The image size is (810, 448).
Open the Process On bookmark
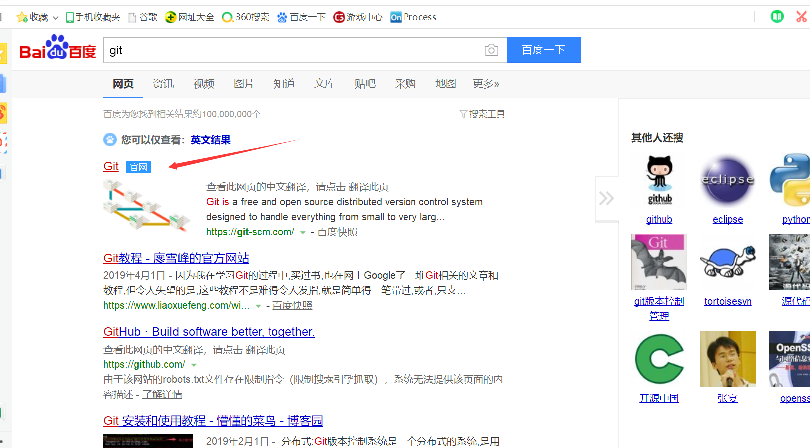pos(413,17)
